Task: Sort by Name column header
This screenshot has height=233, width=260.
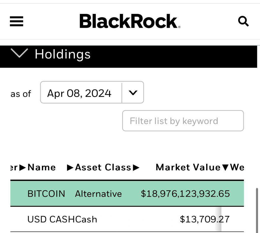Action: pyautogui.click(x=42, y=167)
